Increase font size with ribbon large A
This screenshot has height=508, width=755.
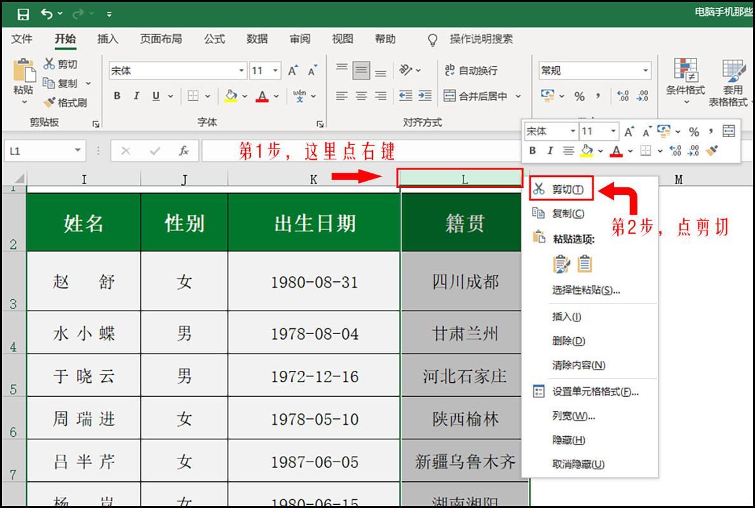pos(293,70)
